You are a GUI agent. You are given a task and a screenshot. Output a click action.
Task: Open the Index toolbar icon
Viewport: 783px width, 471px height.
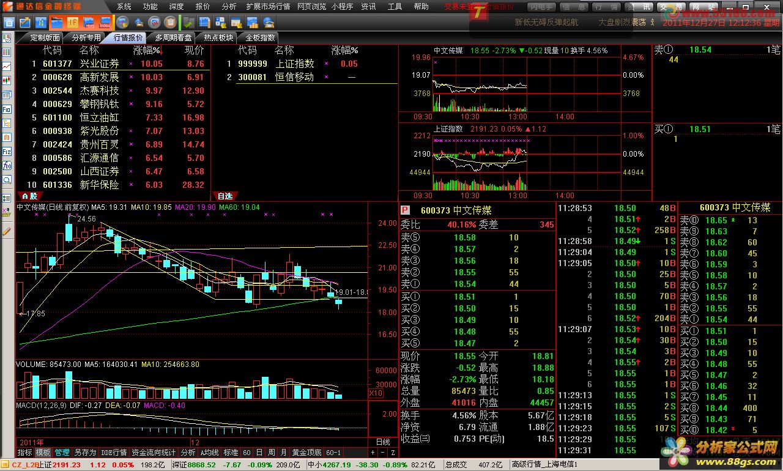105,23
